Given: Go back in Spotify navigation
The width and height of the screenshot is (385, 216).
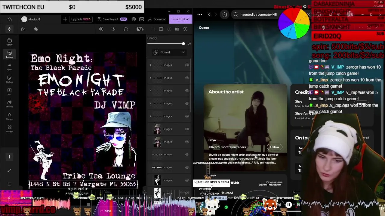Looking at the screenshot, I should (209, 14).
